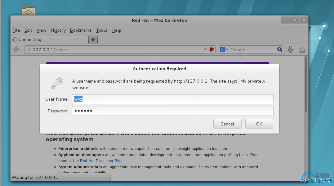Image resolution: width=334 pixels, height=186 pixels.
Task: Click the "Password:" label
Action: (58, 111)
